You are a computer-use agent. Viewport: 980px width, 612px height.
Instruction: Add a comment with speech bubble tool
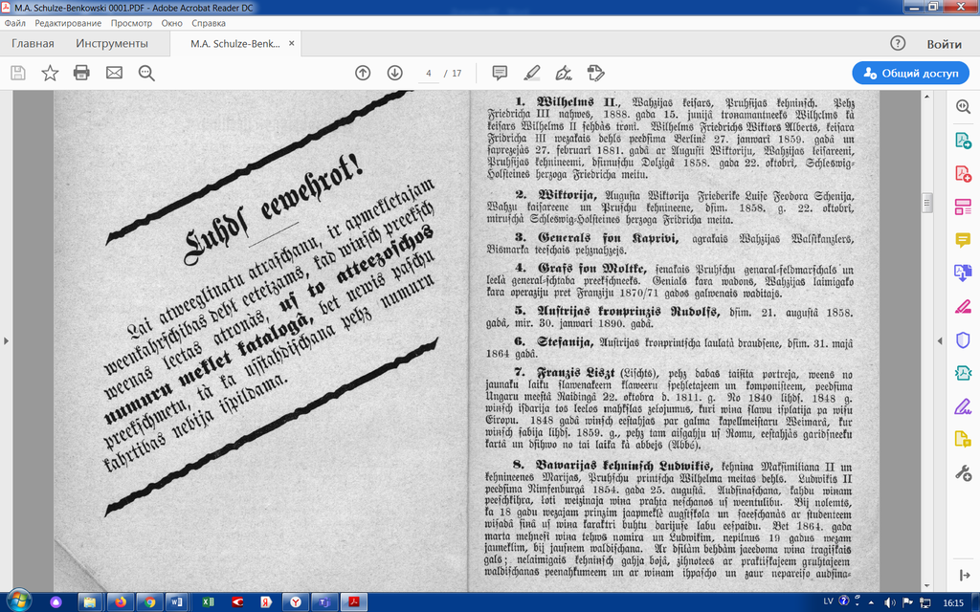499,73
